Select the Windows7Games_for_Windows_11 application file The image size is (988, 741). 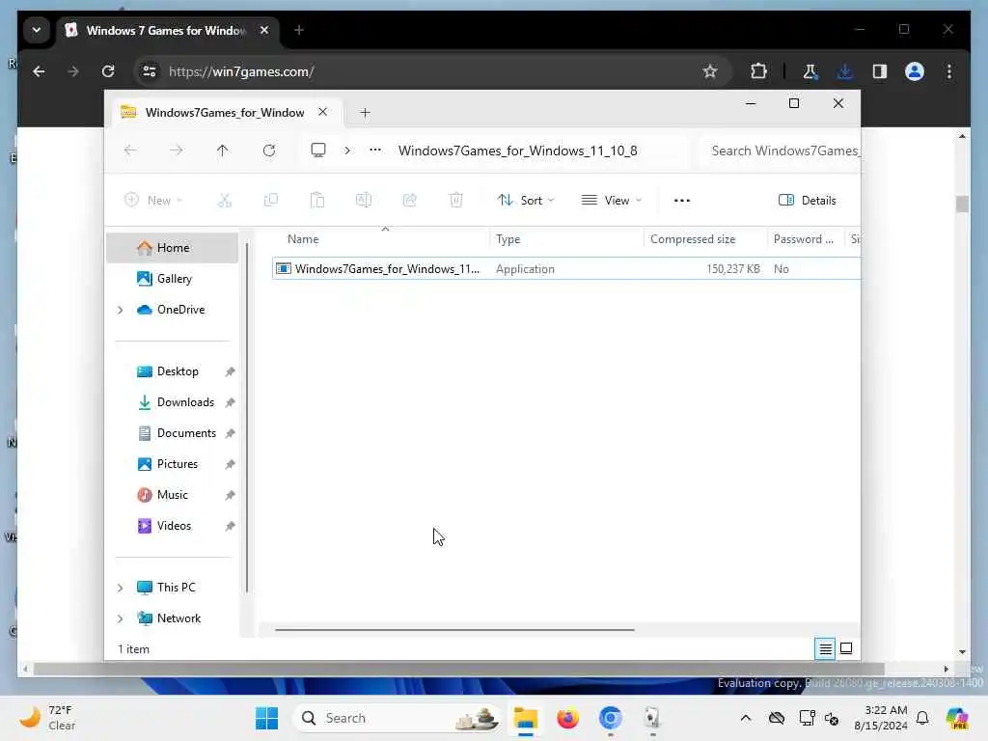coord(566,269)
